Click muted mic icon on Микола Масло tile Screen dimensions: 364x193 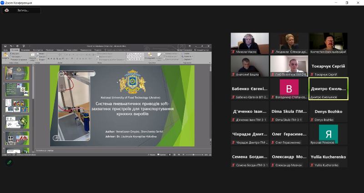coord(233,52)
